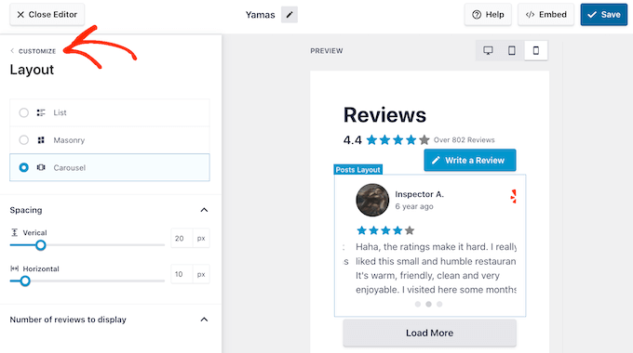Click the feed name Yamas

click(260, 15)
